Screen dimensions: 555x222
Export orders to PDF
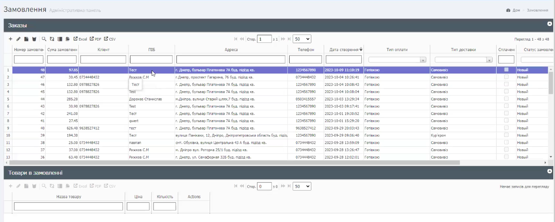point(96,39)
